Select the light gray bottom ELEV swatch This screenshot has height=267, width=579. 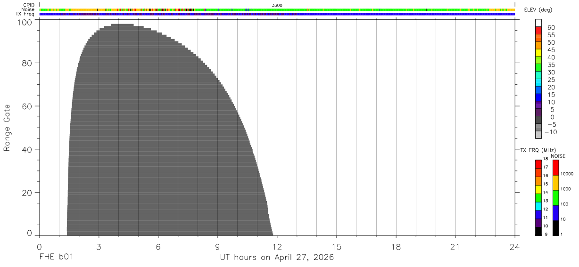point(538,135)
